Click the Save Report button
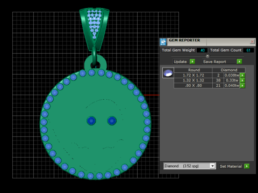Viewport: 258px width, 193px height. [219, 62]
